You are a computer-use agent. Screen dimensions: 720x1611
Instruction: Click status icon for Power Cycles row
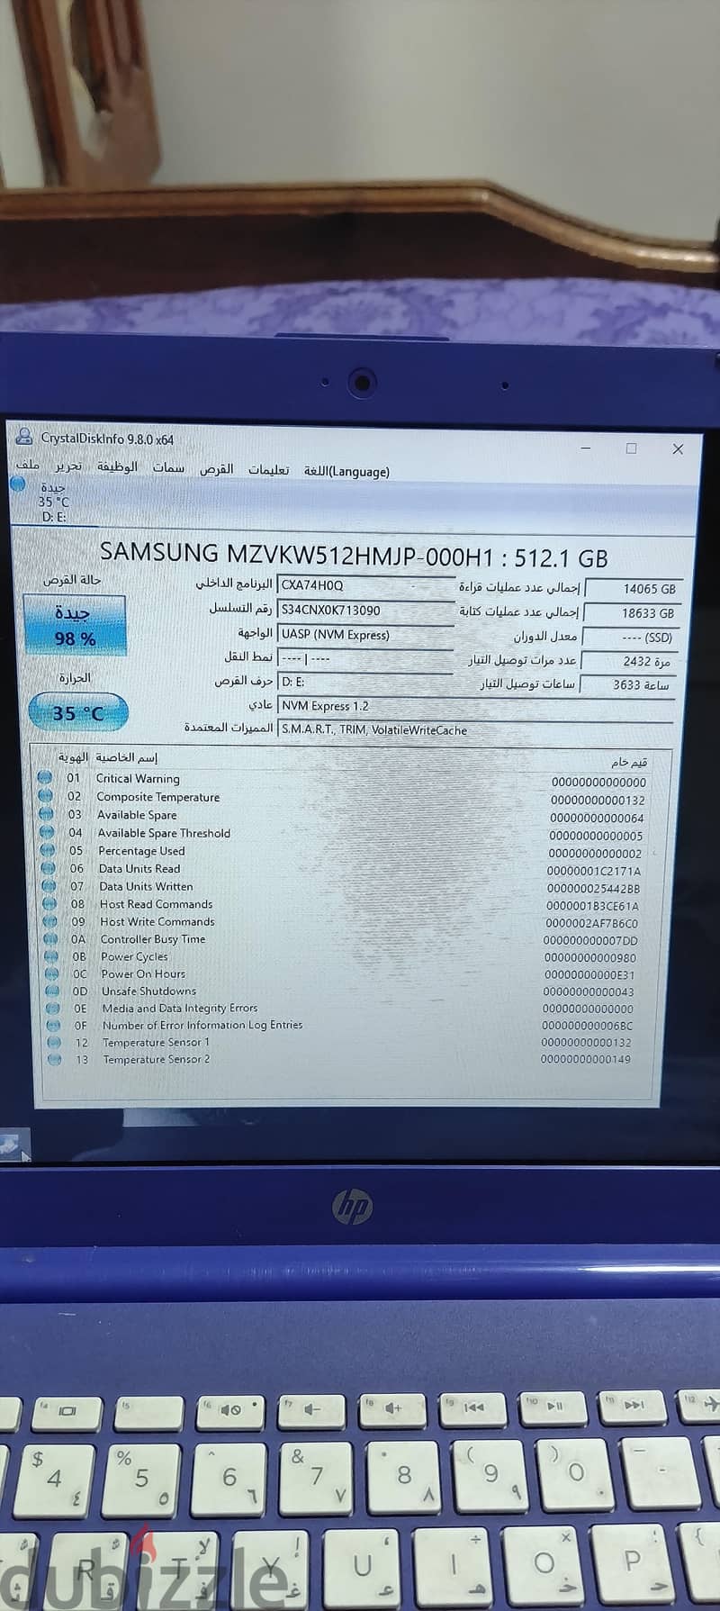(x=53, y=956)
